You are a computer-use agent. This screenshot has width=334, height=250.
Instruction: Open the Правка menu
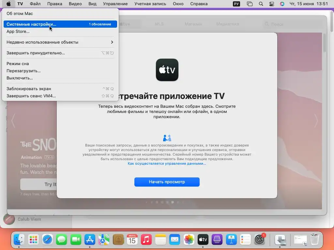55,4
